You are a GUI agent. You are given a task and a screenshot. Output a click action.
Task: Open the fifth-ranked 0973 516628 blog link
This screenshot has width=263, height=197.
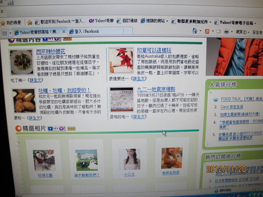point(240,136)
